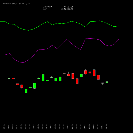Click the 11 Nov date label
Image resolution: width=133 pixels, height=133 pixels.
click(34, 127)
